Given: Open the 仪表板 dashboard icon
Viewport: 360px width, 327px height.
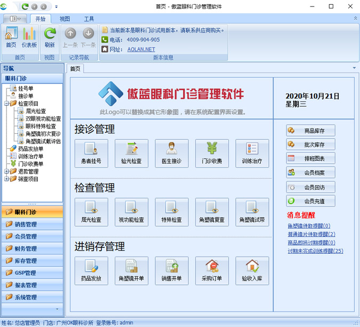Looking at the screenshot, I should tap(29, 36).
